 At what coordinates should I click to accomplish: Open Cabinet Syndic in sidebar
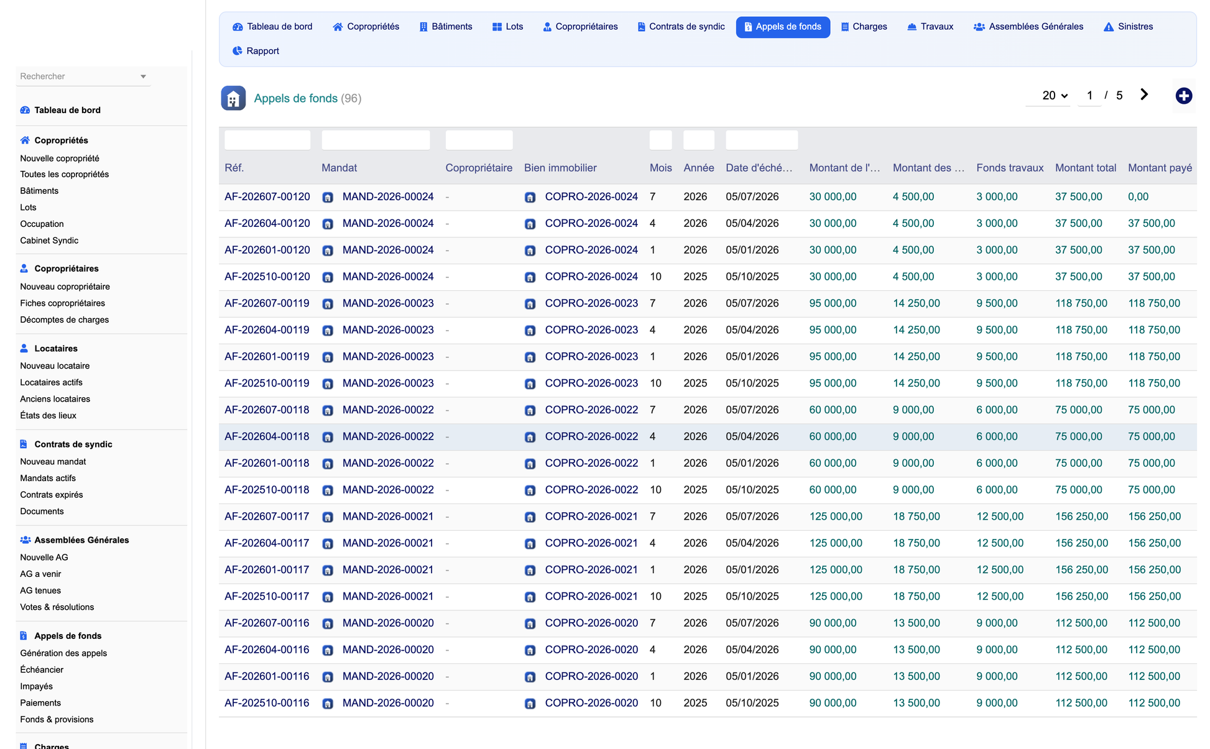(x=49, y=241)
